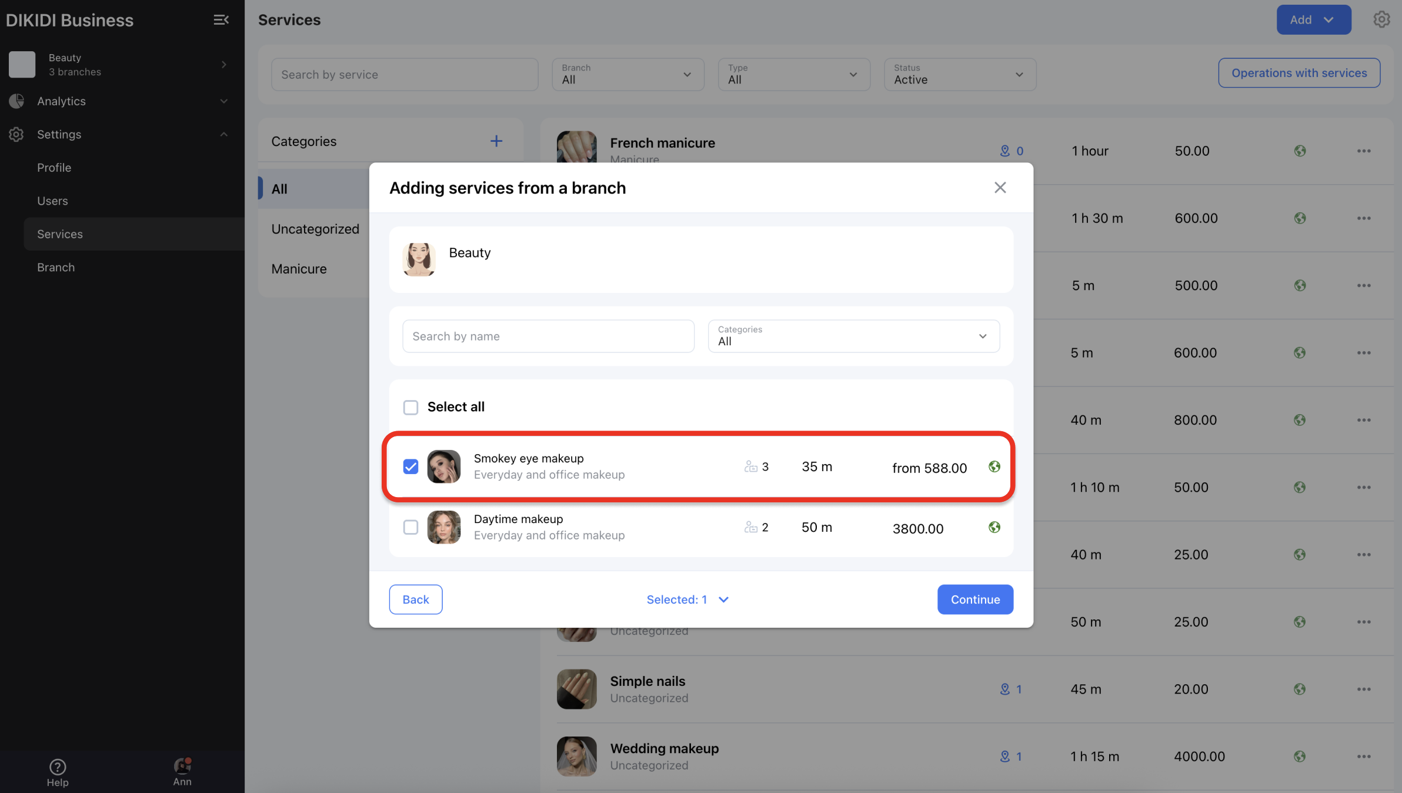The height and width of the screenshot is (793, 1402).
Task: Click globe icon on Smokey eye makeup
Action: pos(994,467)
